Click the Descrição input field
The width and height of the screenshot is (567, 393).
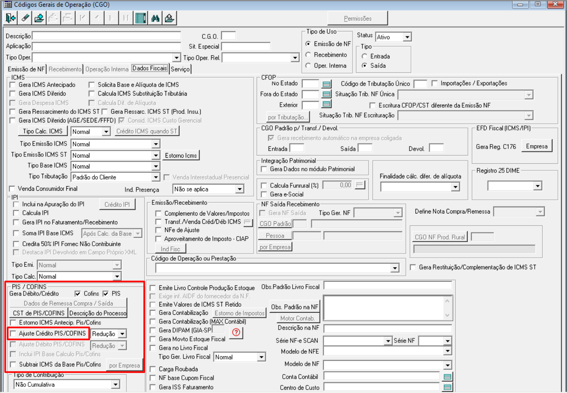[x=107, y=36]
